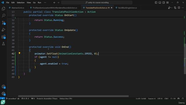
Task: Go forward with the right arrow
Action: pos(58,3)
